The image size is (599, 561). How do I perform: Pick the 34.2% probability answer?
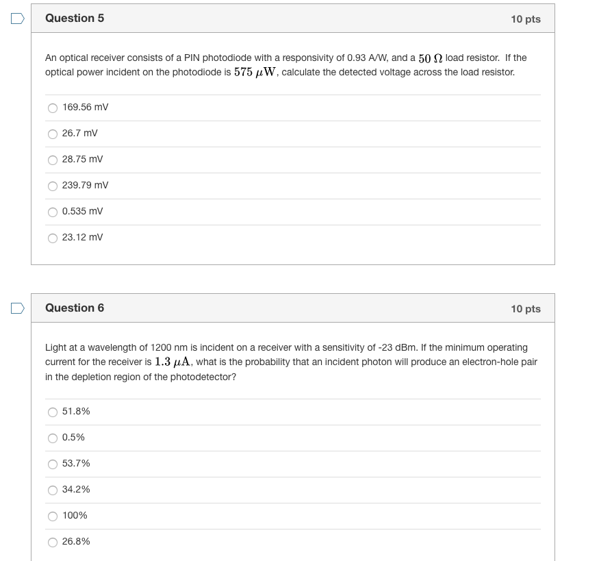53,490
